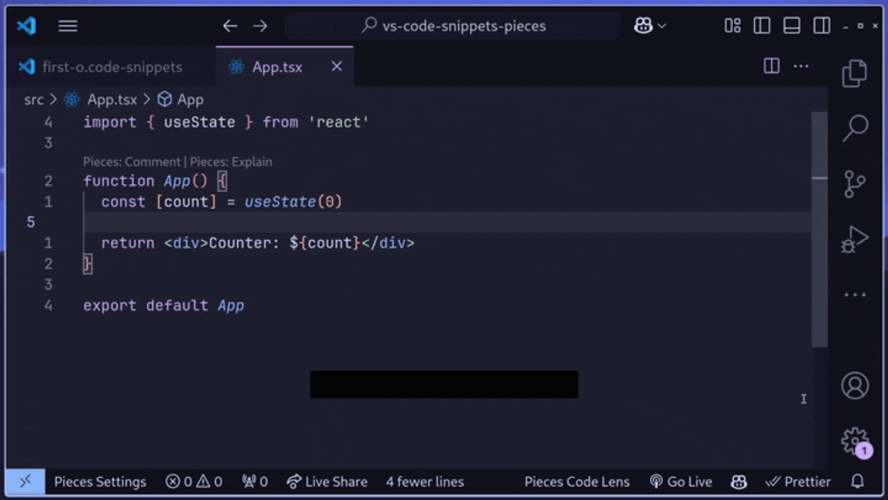Open remote window button in status bar
This screenshot has width=888, height=500.
[25, 482]
